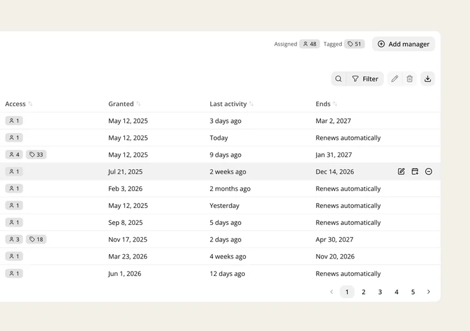The width and height of the screenshot is (470, 331).
Task: Click edit icon in Dec 14, 2026 row
Action: tap(401, 172)
